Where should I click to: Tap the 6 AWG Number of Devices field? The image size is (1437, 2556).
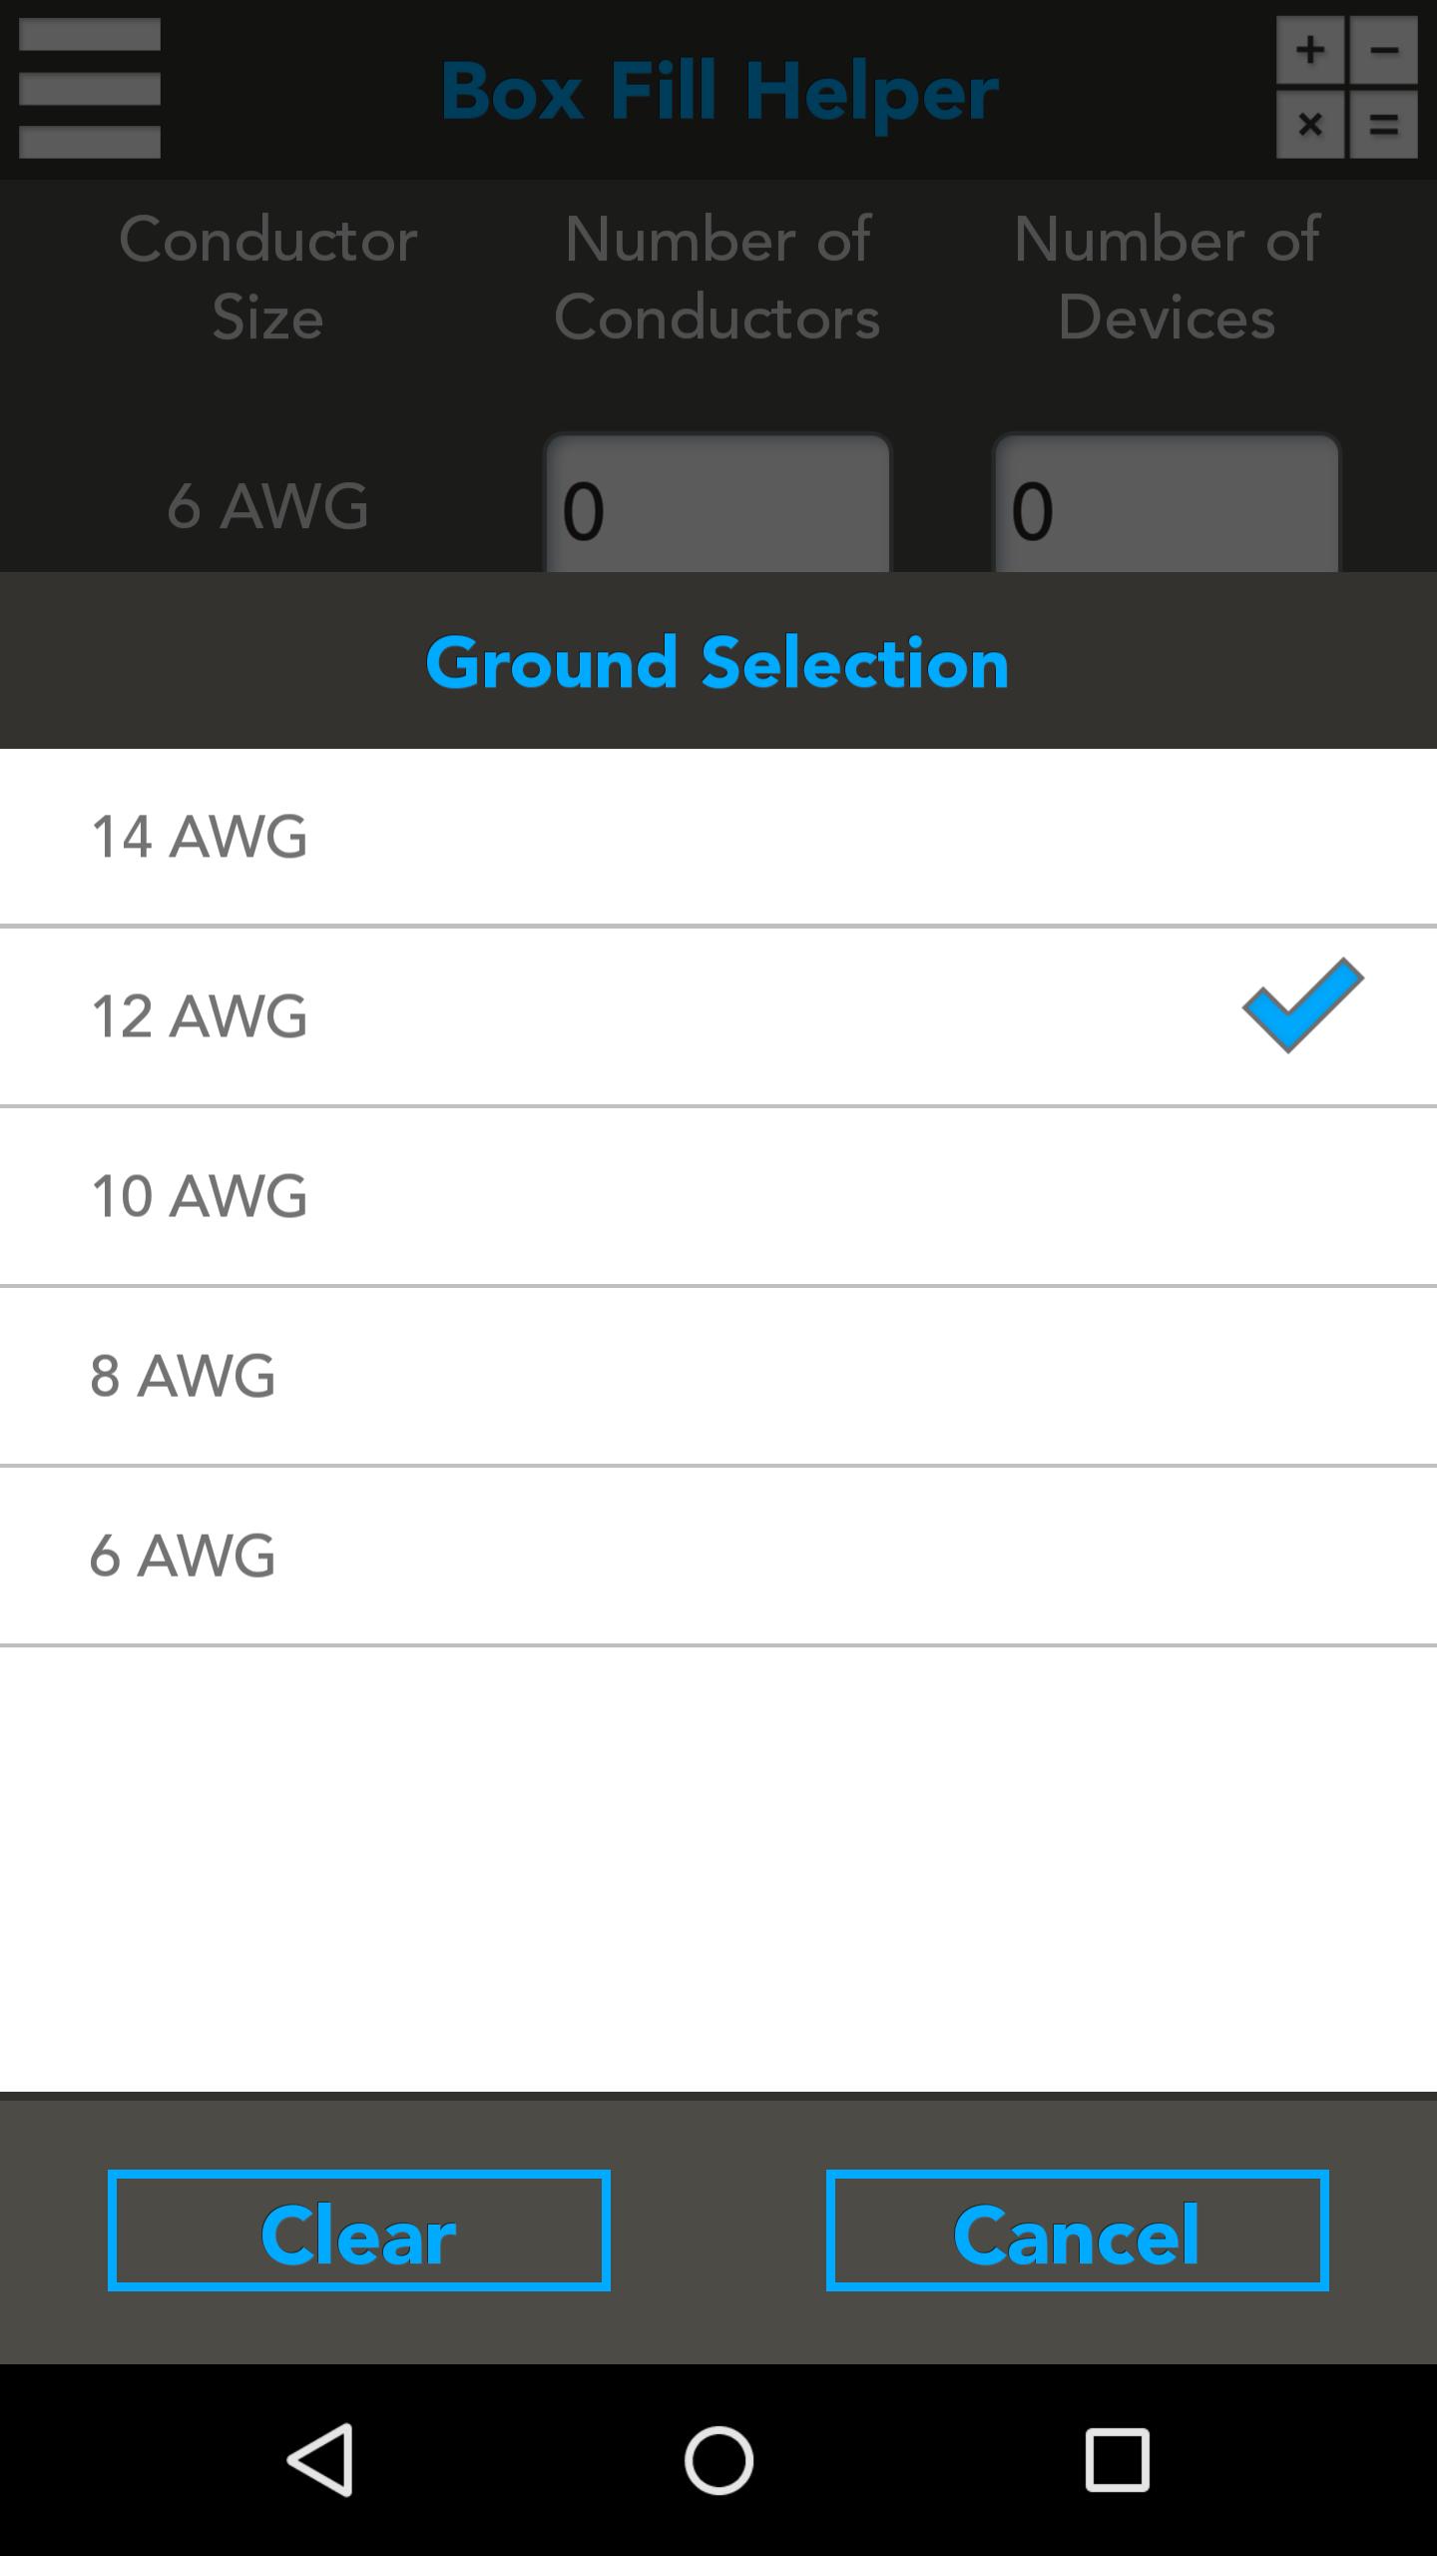(1166, 505)
